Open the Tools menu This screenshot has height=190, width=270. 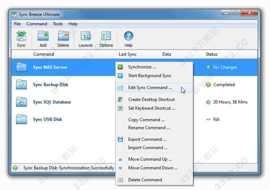pyautogui.click(x=58, y=24)
